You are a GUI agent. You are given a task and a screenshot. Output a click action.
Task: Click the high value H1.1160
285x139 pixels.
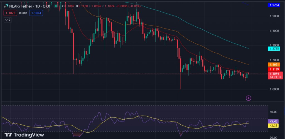[82, 6]
